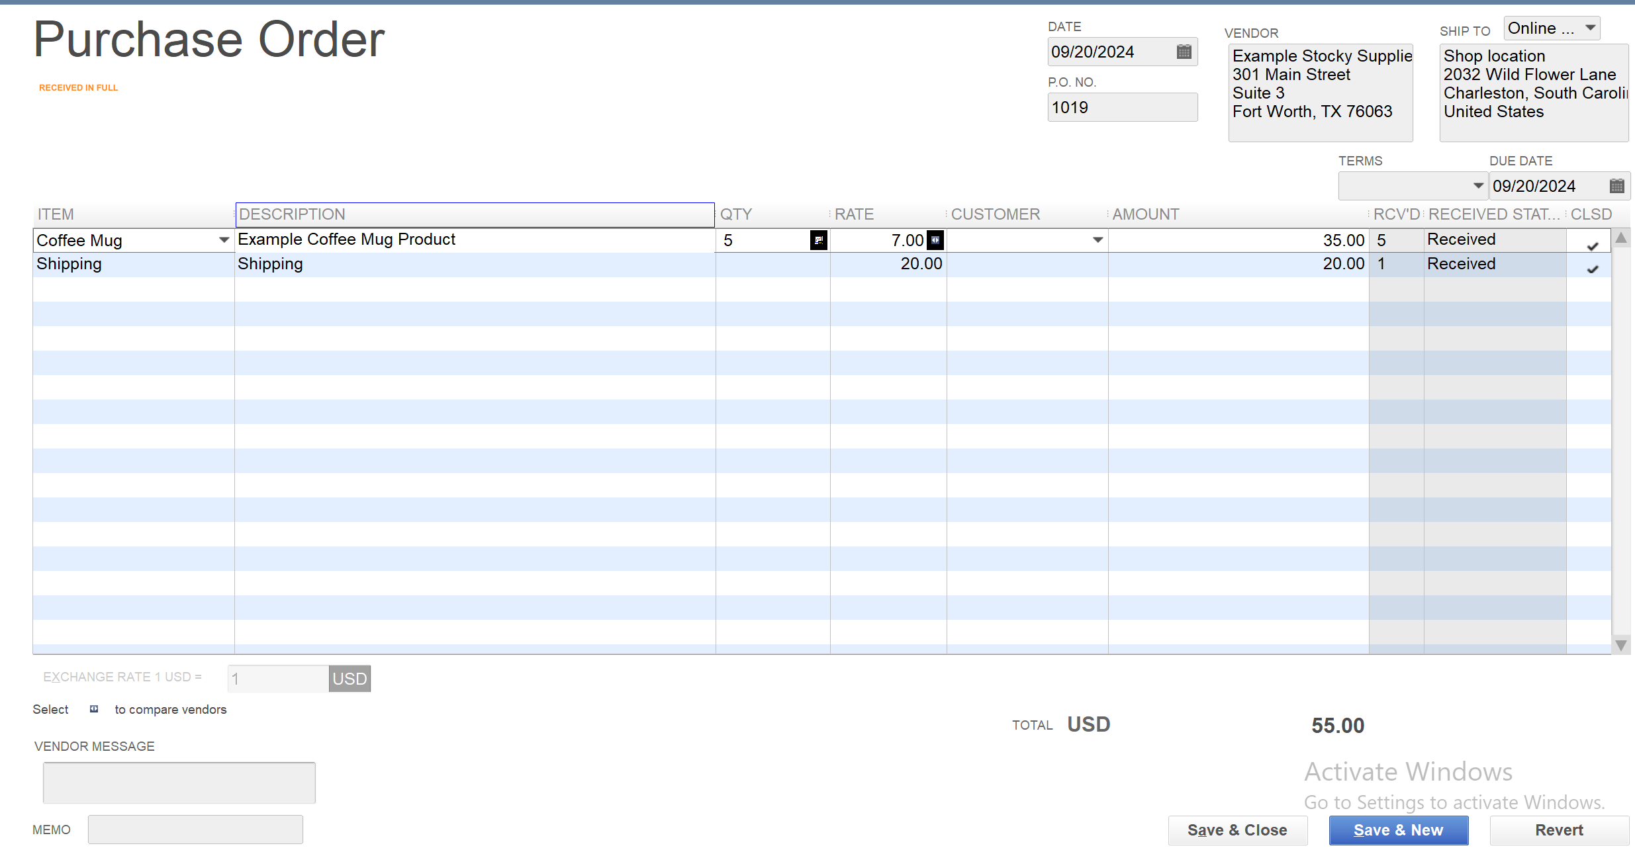Click the P.O. NO. field showing 1019

click(1121, 107)
